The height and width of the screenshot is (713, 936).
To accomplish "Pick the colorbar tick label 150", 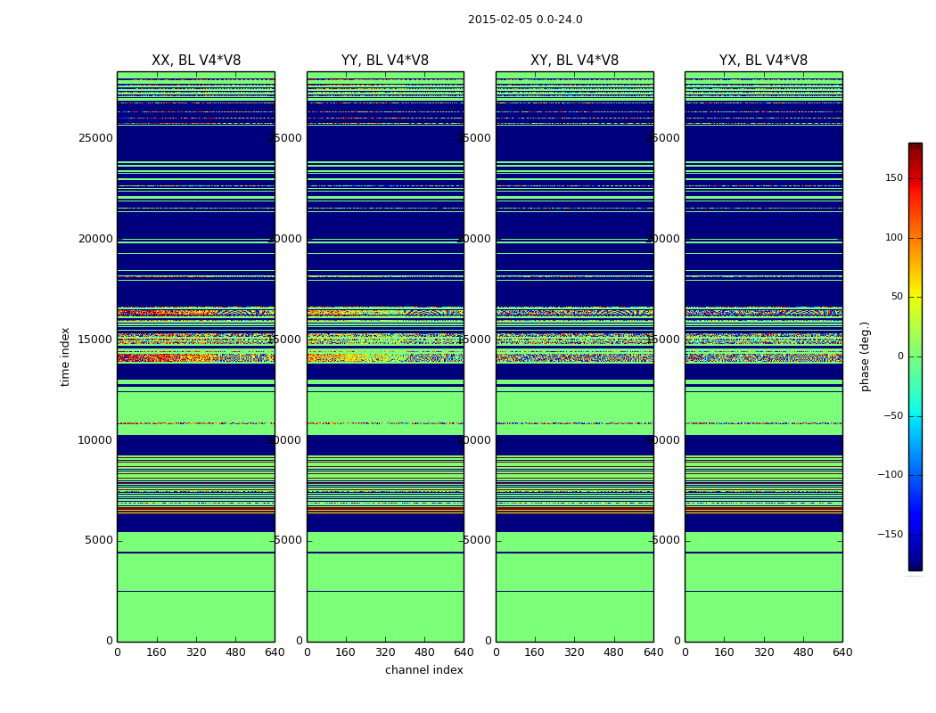I will (x=893, y=178).
